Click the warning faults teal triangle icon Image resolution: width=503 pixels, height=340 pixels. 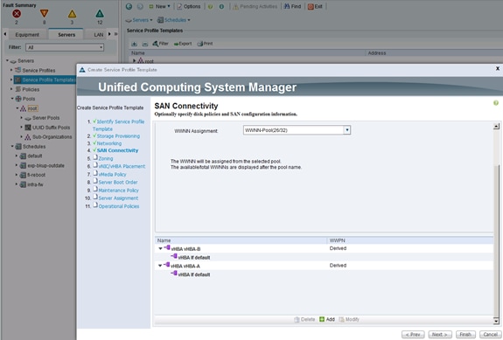tap(100, 14)
